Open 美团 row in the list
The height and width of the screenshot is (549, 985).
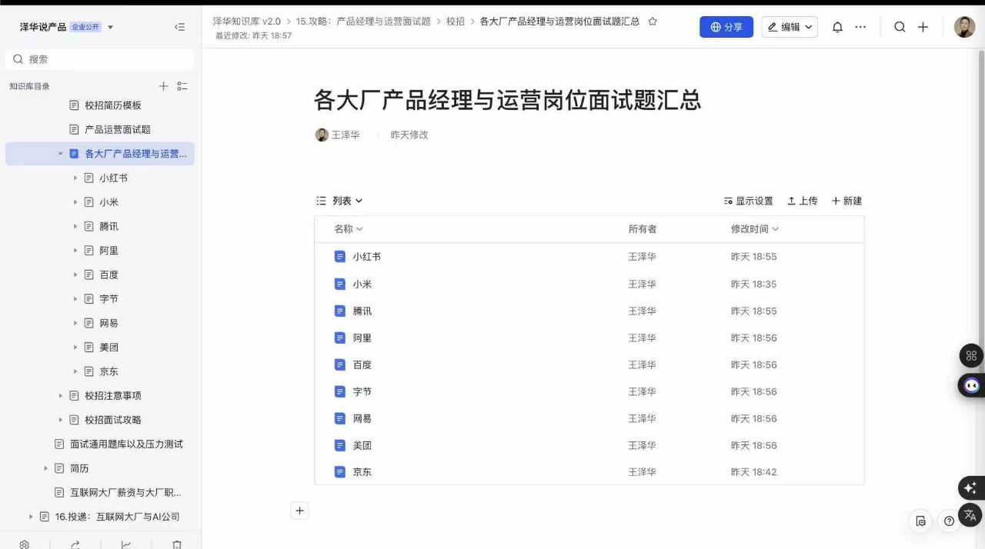click(x=589, y=445)
